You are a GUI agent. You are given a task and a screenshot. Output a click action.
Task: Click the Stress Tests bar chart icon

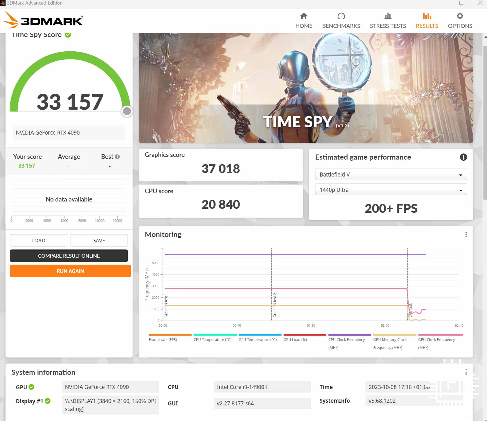click(388, 16)
